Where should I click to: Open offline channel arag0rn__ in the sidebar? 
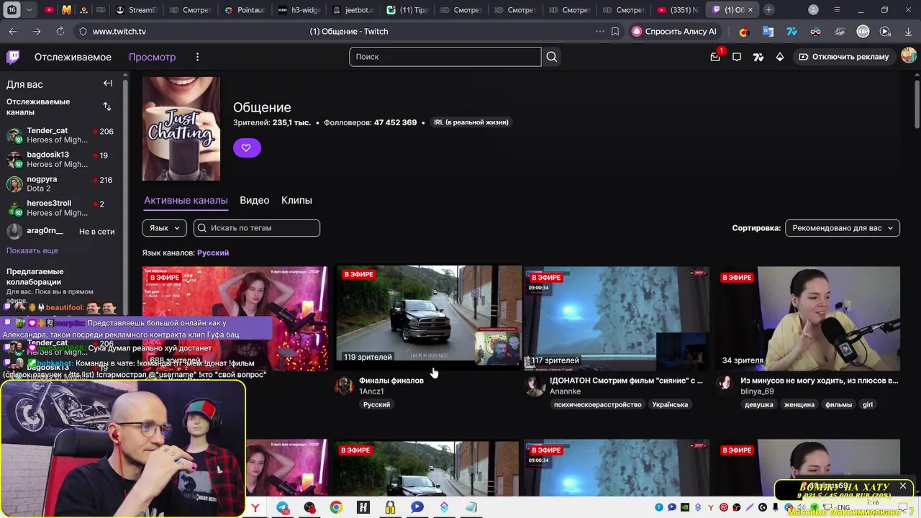(60, 232)
